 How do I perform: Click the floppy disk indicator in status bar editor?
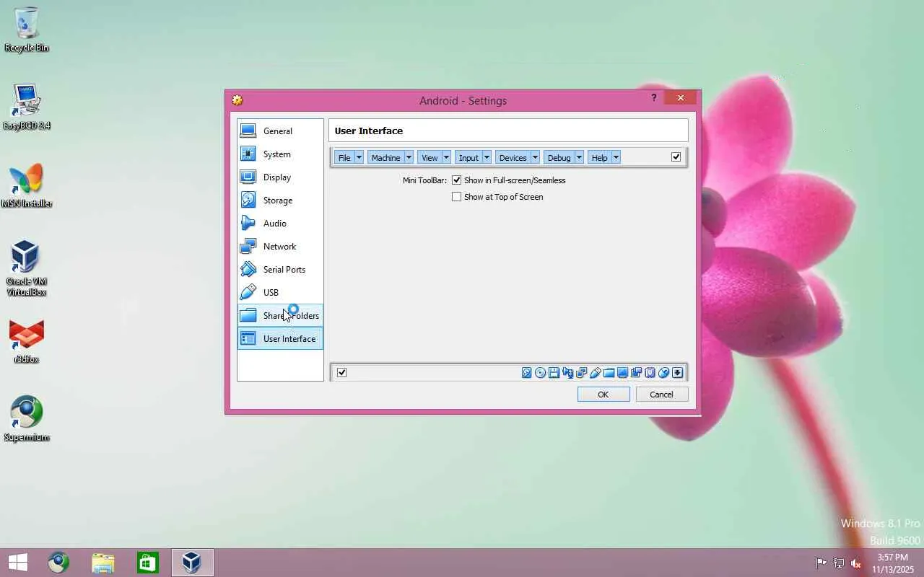554,373
